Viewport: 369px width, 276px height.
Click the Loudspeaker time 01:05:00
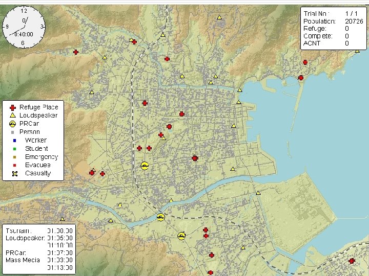[x=60, y=238]
